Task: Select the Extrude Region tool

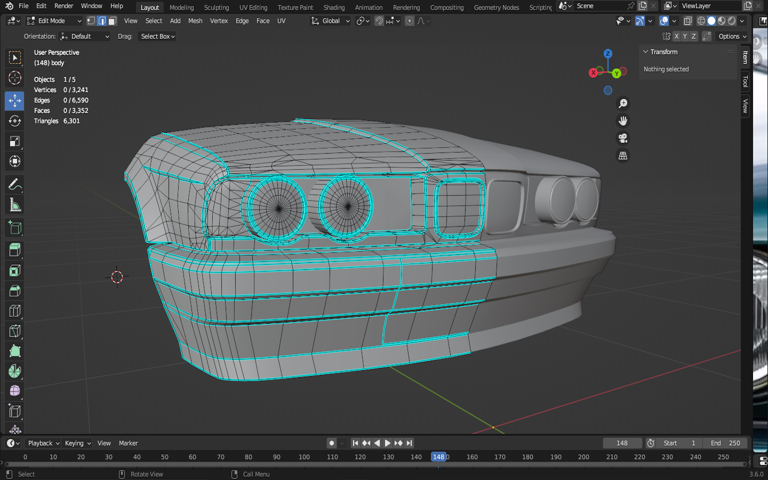Action: 14,250
